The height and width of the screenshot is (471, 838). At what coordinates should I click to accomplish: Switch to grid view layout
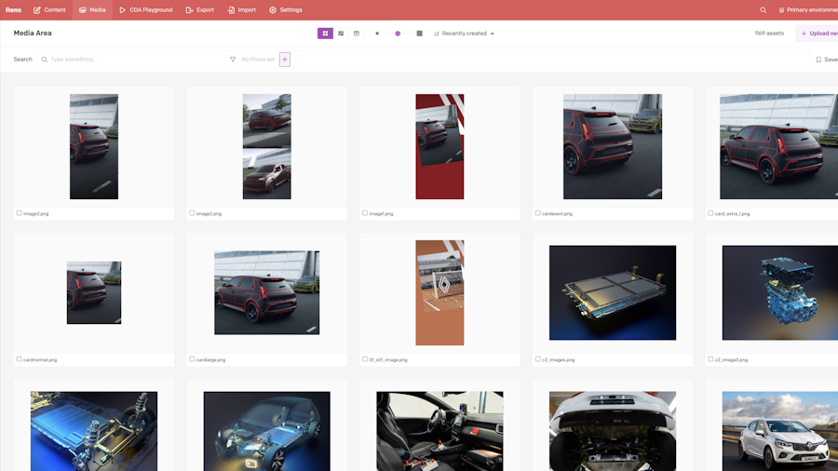click(x=325, y=34)
